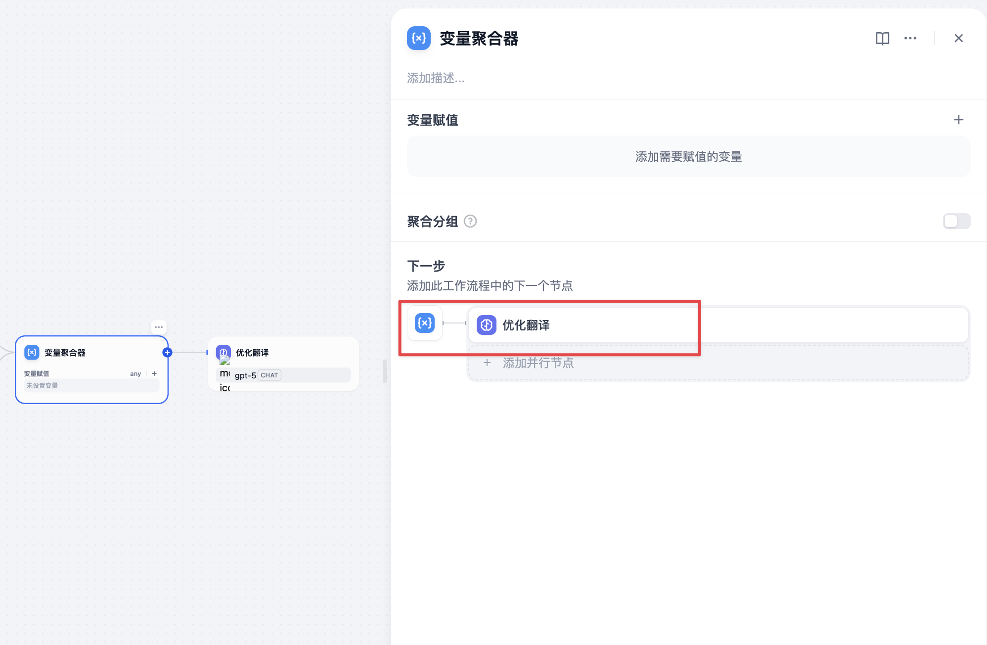Open the panel three-dot more menu
This screenshot has width=987, height=645.
[x=910, y=38]
